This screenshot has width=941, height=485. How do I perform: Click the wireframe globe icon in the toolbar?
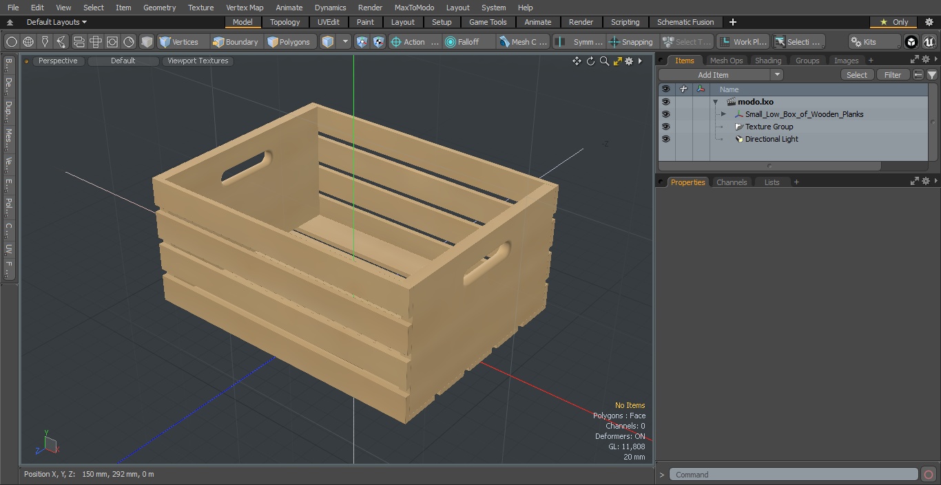tap(28, 42)
